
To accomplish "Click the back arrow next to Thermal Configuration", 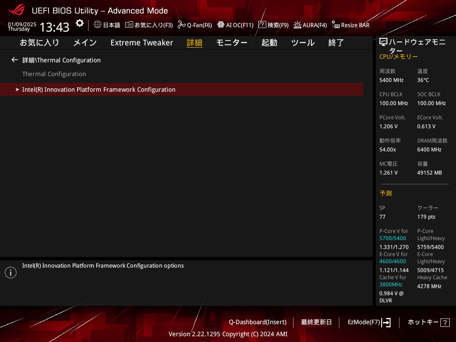I will point(15,60).
